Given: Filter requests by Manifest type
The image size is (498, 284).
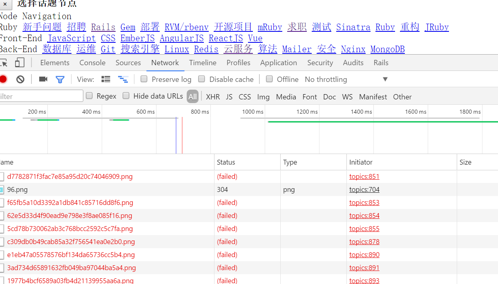Looking at the screenshot, I should pyautogui.click(x=373, y=97).
